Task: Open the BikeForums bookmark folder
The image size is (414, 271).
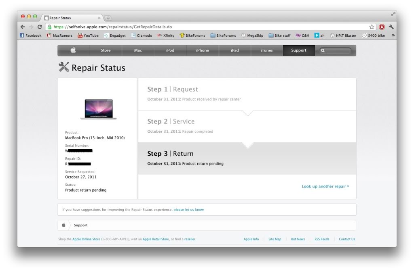Action: point(223,35)
